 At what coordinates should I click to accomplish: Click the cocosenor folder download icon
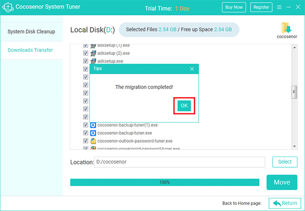click(x=286, y=28)
